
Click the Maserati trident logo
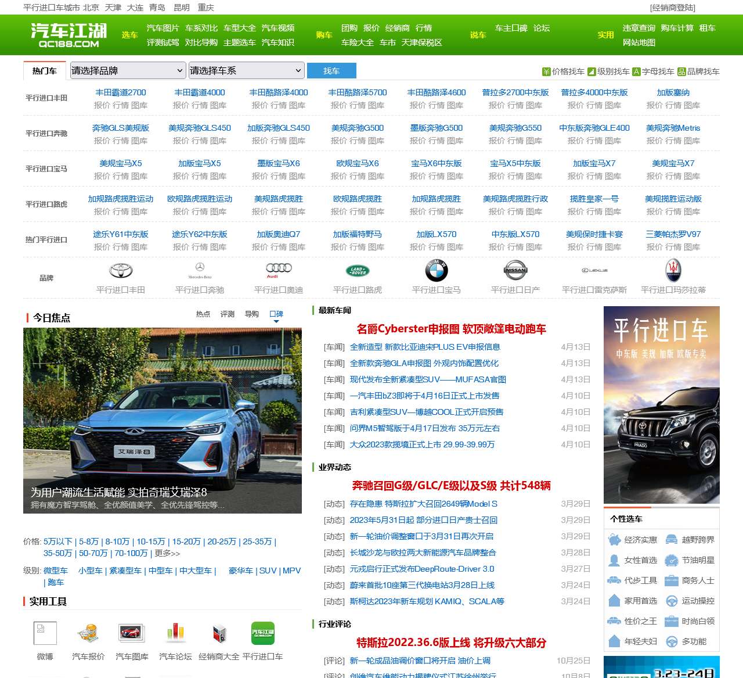click(673, 271)
